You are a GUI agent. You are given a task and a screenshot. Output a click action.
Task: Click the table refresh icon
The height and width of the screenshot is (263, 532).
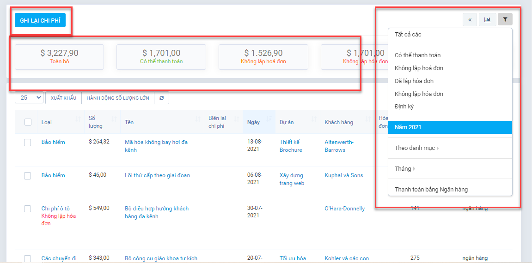[x=161, y=98]
